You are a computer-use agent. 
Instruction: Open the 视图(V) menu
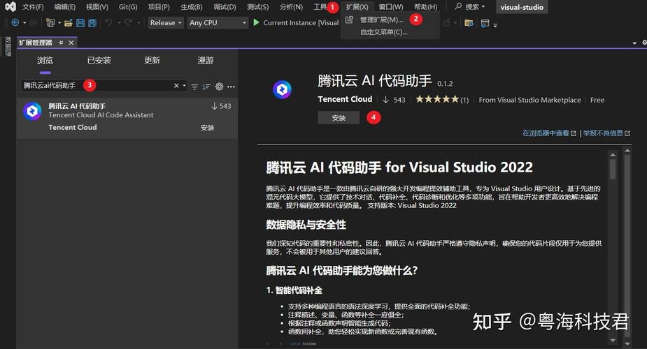click(97, 7)
